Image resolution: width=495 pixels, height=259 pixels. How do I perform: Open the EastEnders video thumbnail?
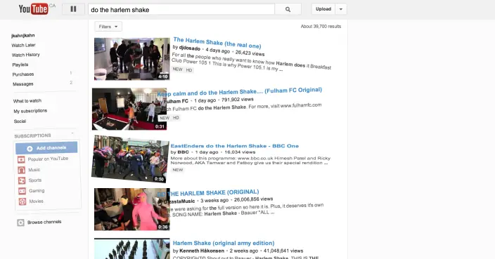click(130, 159)
